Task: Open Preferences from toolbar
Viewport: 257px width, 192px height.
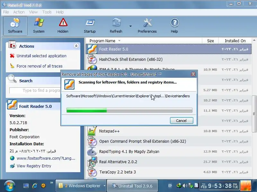Action: coord(147,26)
